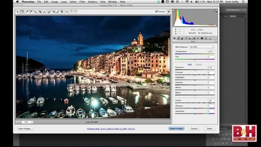
Task: Open the Split Toning panel icon
Action: coord(190,38)
